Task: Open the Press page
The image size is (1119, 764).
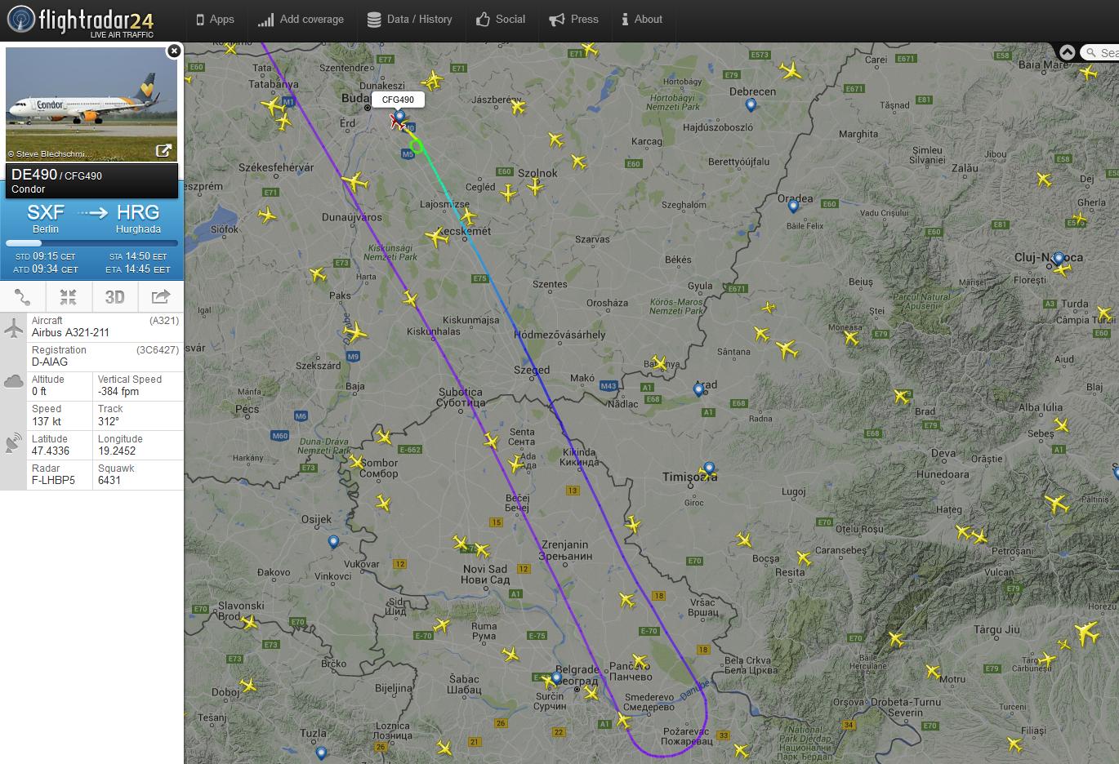Action: [x=573, y=20]
